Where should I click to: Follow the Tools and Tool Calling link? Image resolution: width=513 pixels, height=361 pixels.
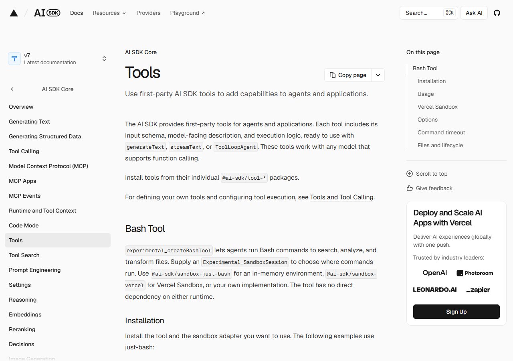[x=342, y=197]
